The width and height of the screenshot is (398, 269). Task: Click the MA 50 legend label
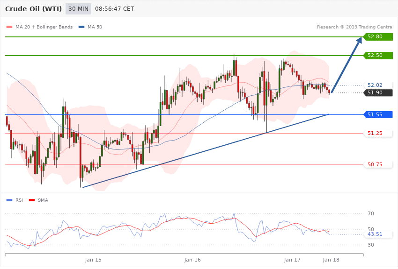pyautogui.click(x=95, y=27)
